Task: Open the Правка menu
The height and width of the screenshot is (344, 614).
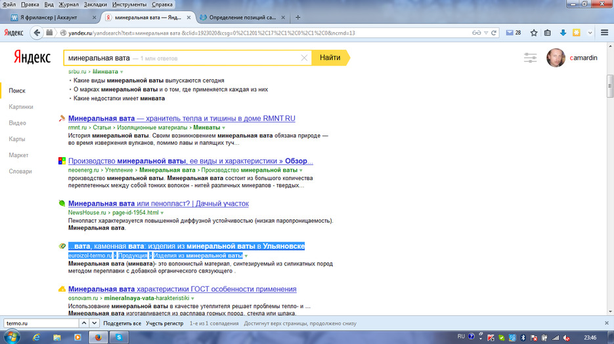Action: tap(30, 5)
